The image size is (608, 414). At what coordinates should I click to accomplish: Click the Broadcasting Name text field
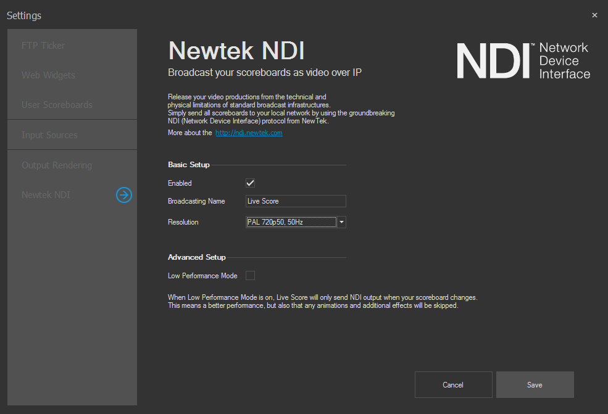point(296,201)
